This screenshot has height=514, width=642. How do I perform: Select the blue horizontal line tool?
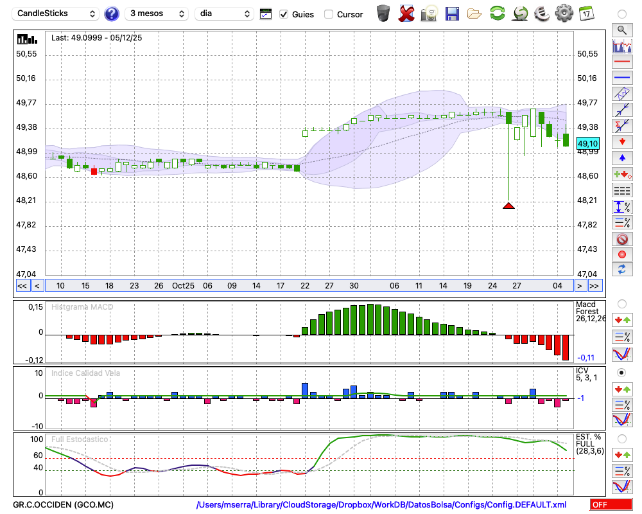(621, 78)
